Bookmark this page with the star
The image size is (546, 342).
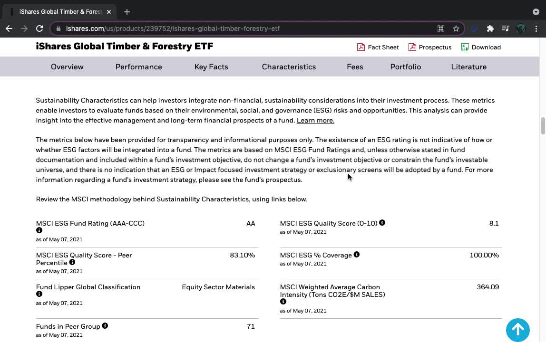click(x=456, y=28)
